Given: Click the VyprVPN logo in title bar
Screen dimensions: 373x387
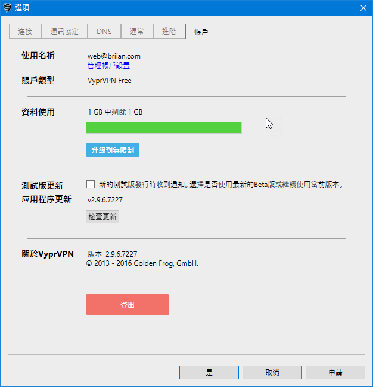Looking at the screenshot, I should tap(8, 7).
